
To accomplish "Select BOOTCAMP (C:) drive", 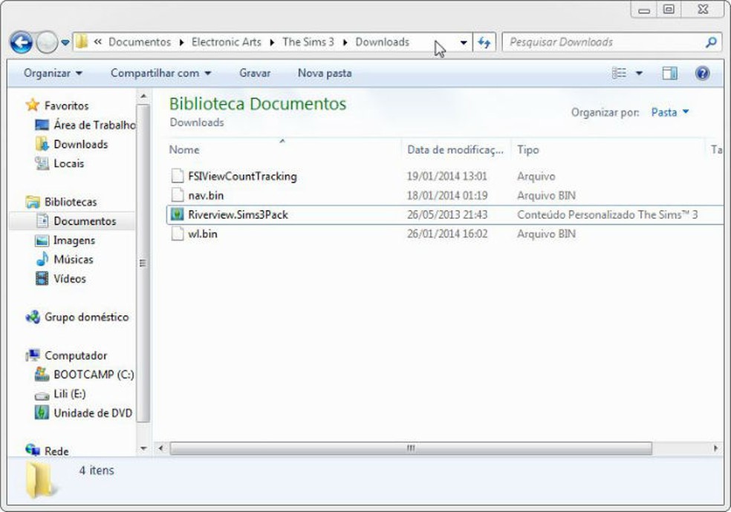I will (93, 375).
